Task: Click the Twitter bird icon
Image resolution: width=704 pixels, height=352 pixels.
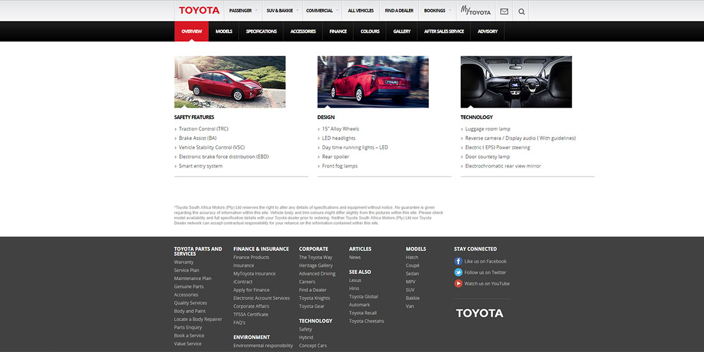Action: [458, 272]
